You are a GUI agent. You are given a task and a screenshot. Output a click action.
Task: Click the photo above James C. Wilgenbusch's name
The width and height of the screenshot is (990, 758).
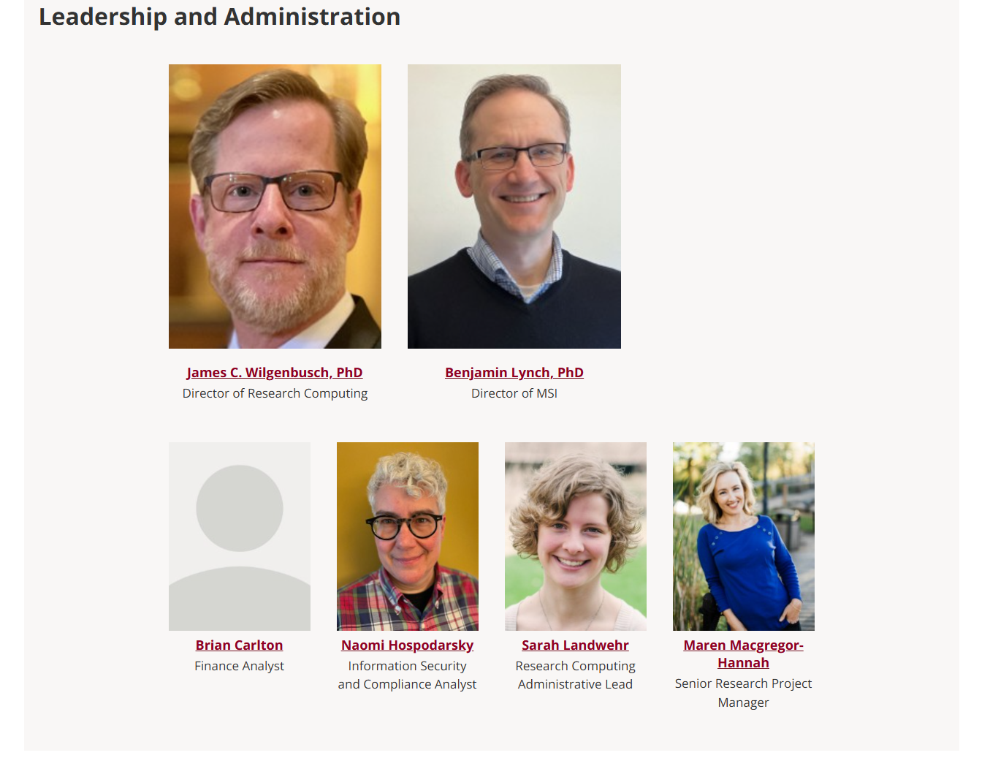(275, 206)
